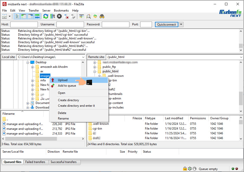Refresh the file and folder lists
The image size is (244, 172).
(46, 16)
